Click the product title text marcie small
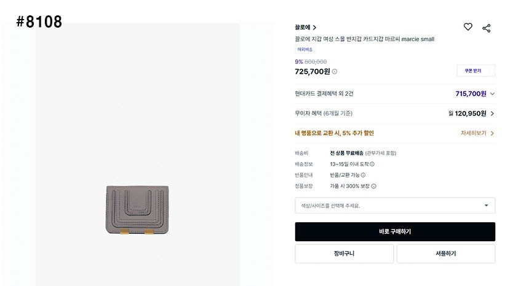Viewport: 529px width, 286px height. coord(364,39)
